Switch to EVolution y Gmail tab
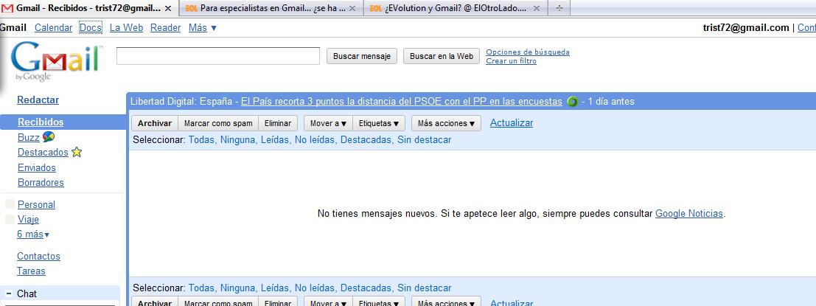 pyautogui.click(x=456, y=8)
